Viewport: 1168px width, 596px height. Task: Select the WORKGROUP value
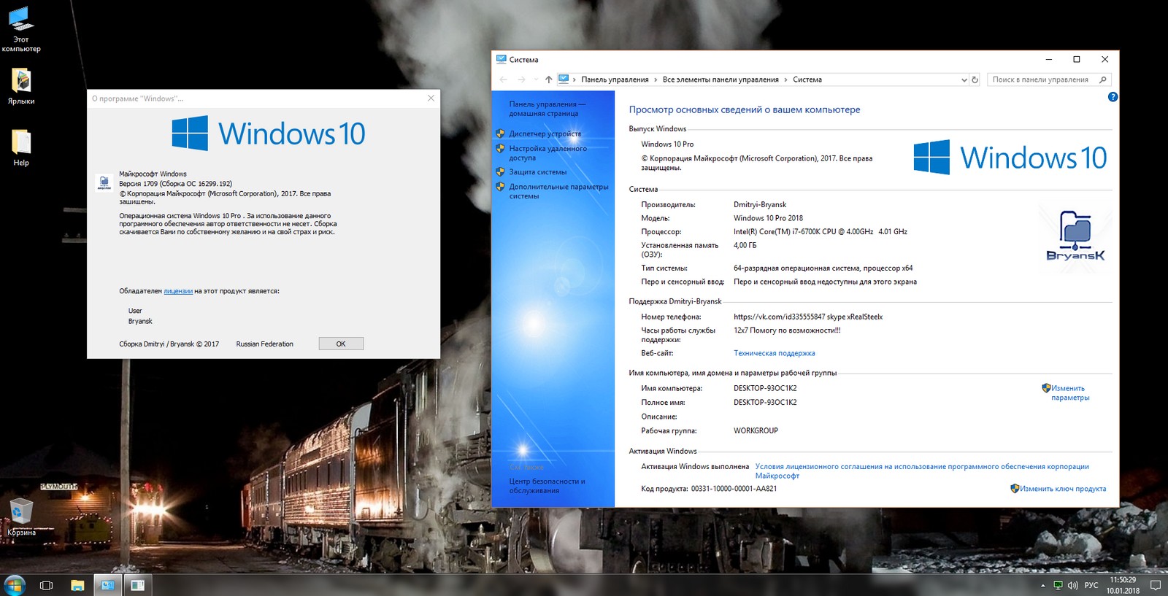coord(756,430)
